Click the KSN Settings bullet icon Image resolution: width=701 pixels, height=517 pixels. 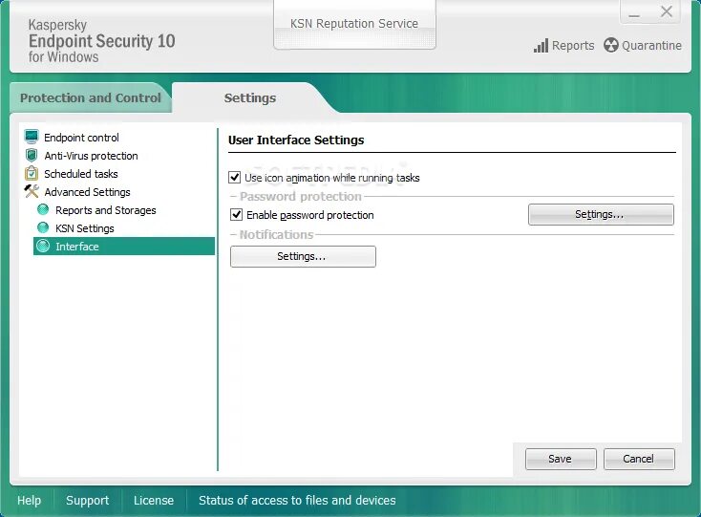(x=43, y=227)
